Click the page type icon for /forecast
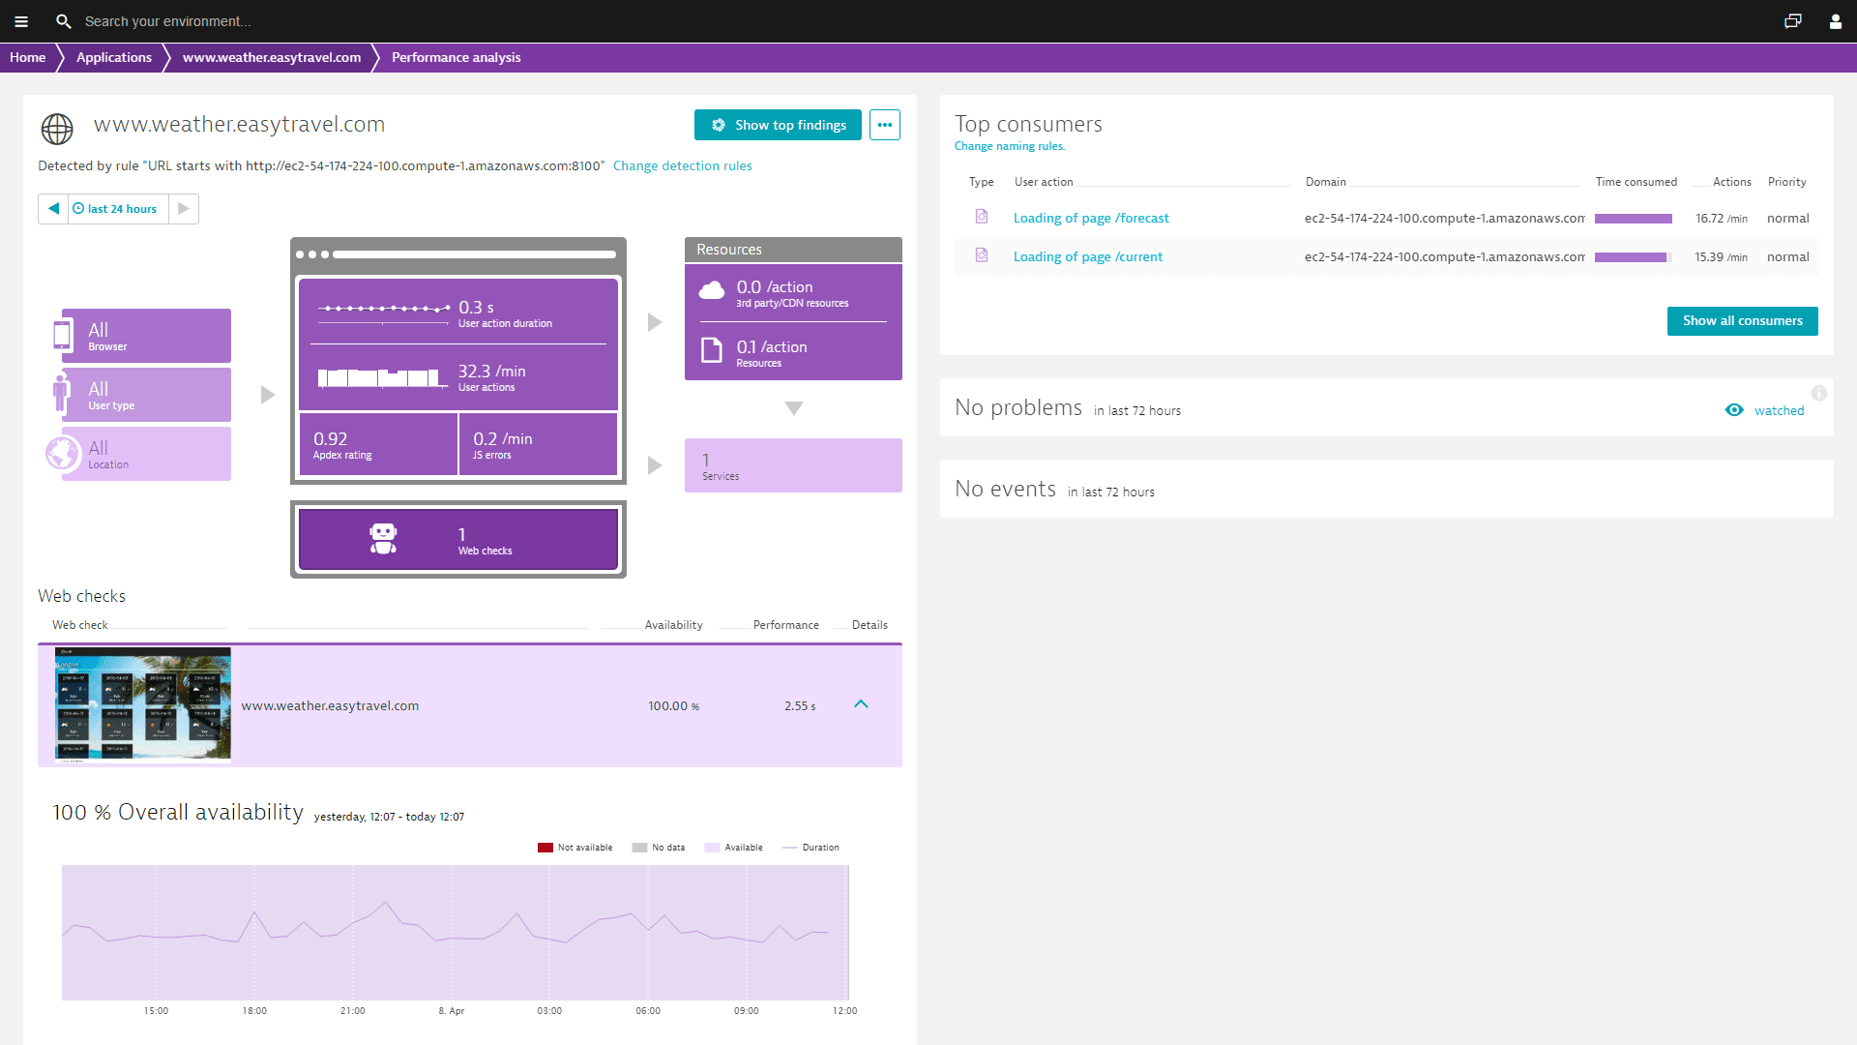Viewport: 1857px width, 1045px height. coord(982,217)
